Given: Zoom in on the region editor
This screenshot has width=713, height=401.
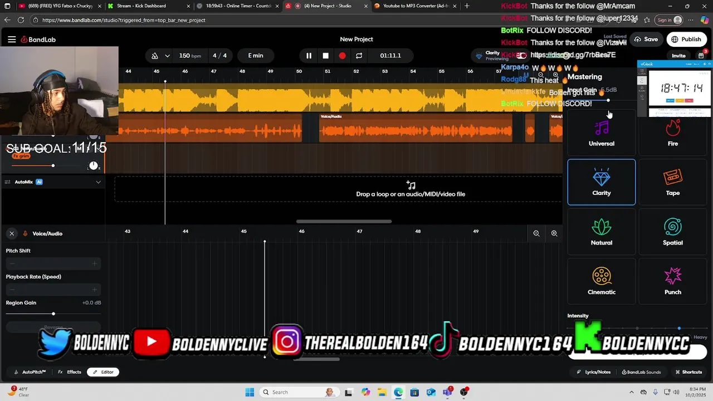Looking at the screenshot, I should (554, 233).
